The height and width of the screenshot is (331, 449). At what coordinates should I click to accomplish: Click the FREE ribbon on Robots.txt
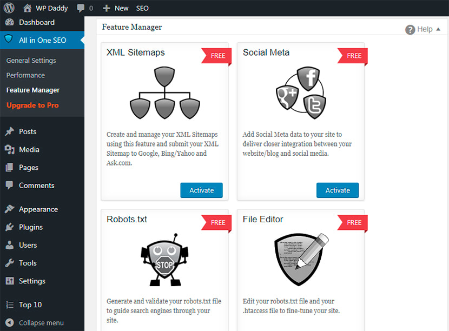216,222
